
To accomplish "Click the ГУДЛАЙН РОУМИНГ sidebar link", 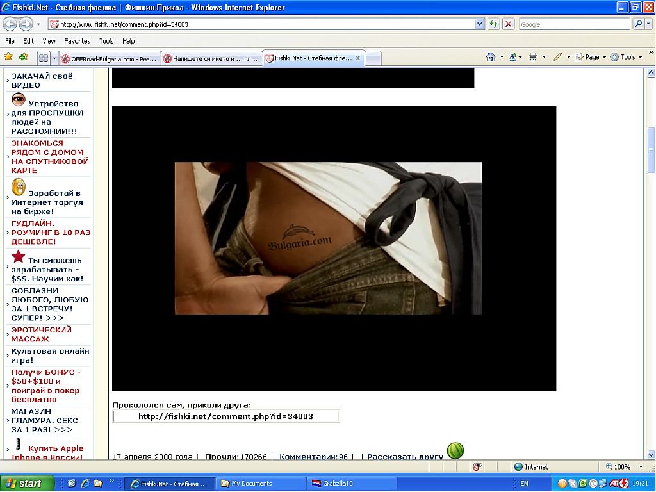I will pos(51,233).
